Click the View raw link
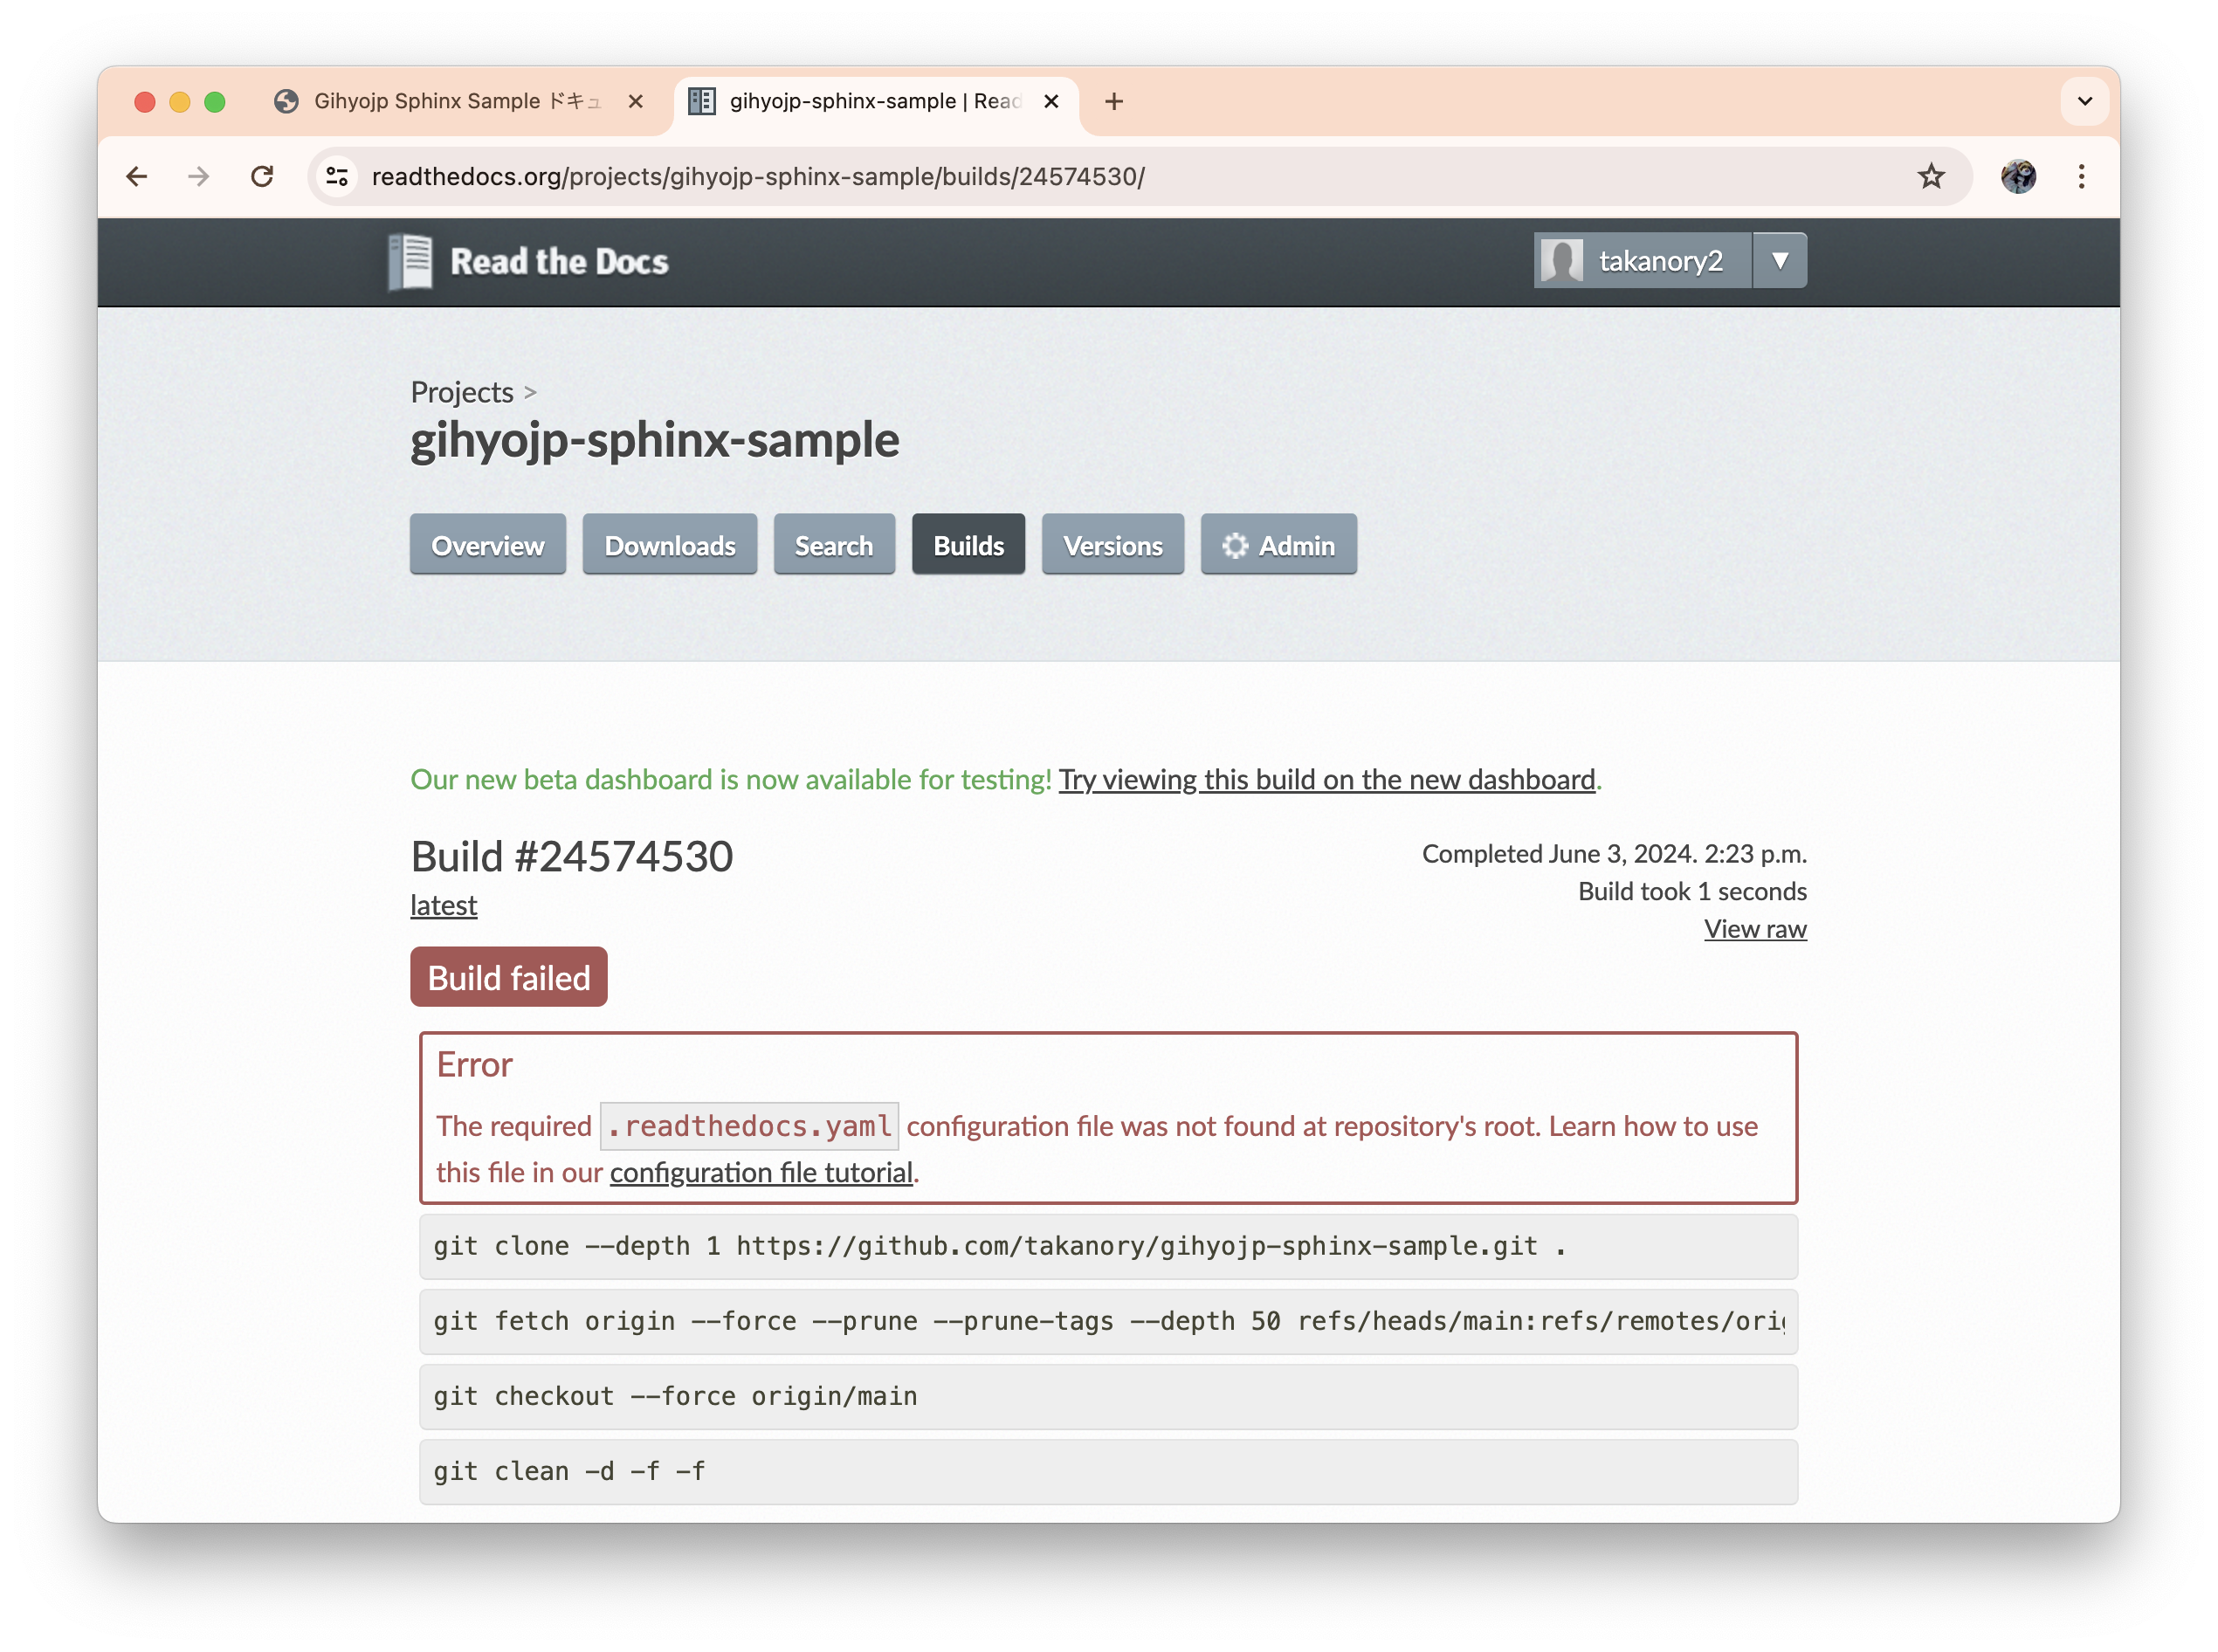Viewport: 2218px width, 1652px height. (x=1754, y=929)
